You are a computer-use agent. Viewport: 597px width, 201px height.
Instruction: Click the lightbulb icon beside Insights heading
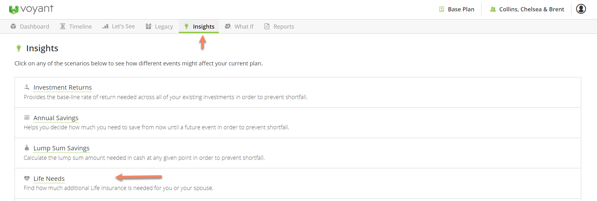[x=19, y=48]
